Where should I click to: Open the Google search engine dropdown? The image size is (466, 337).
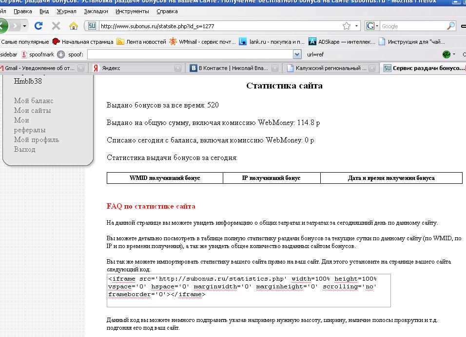pyautogui.click(x=373, y=26)
